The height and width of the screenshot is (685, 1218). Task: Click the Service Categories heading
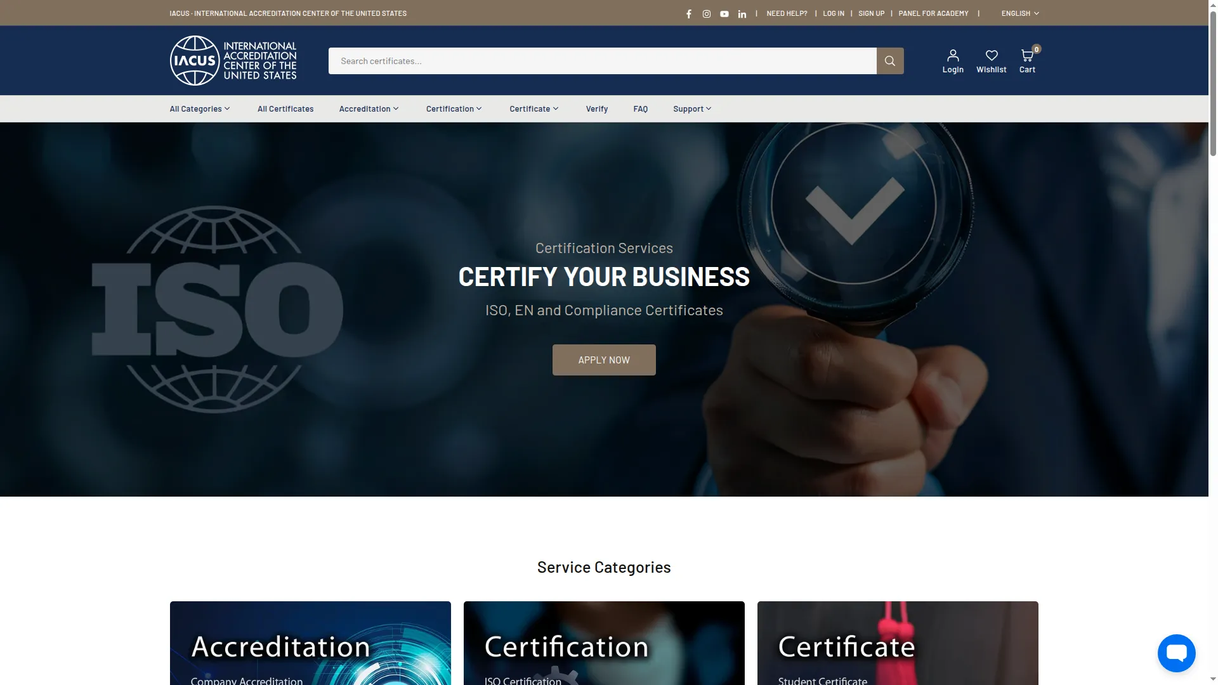[x=604, y=567]
